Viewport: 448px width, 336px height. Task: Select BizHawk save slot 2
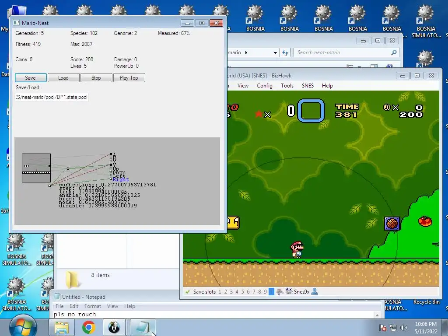(x=225, y=292)
